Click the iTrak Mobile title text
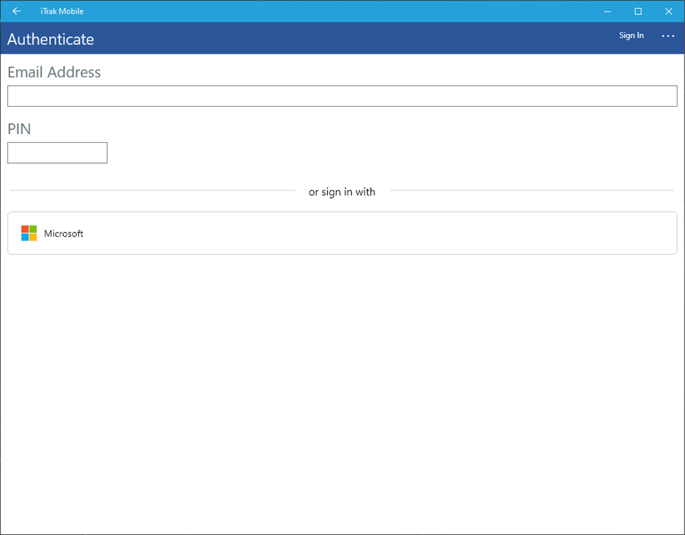This screenshot has width=685, height=535. [x=61, y=11]
